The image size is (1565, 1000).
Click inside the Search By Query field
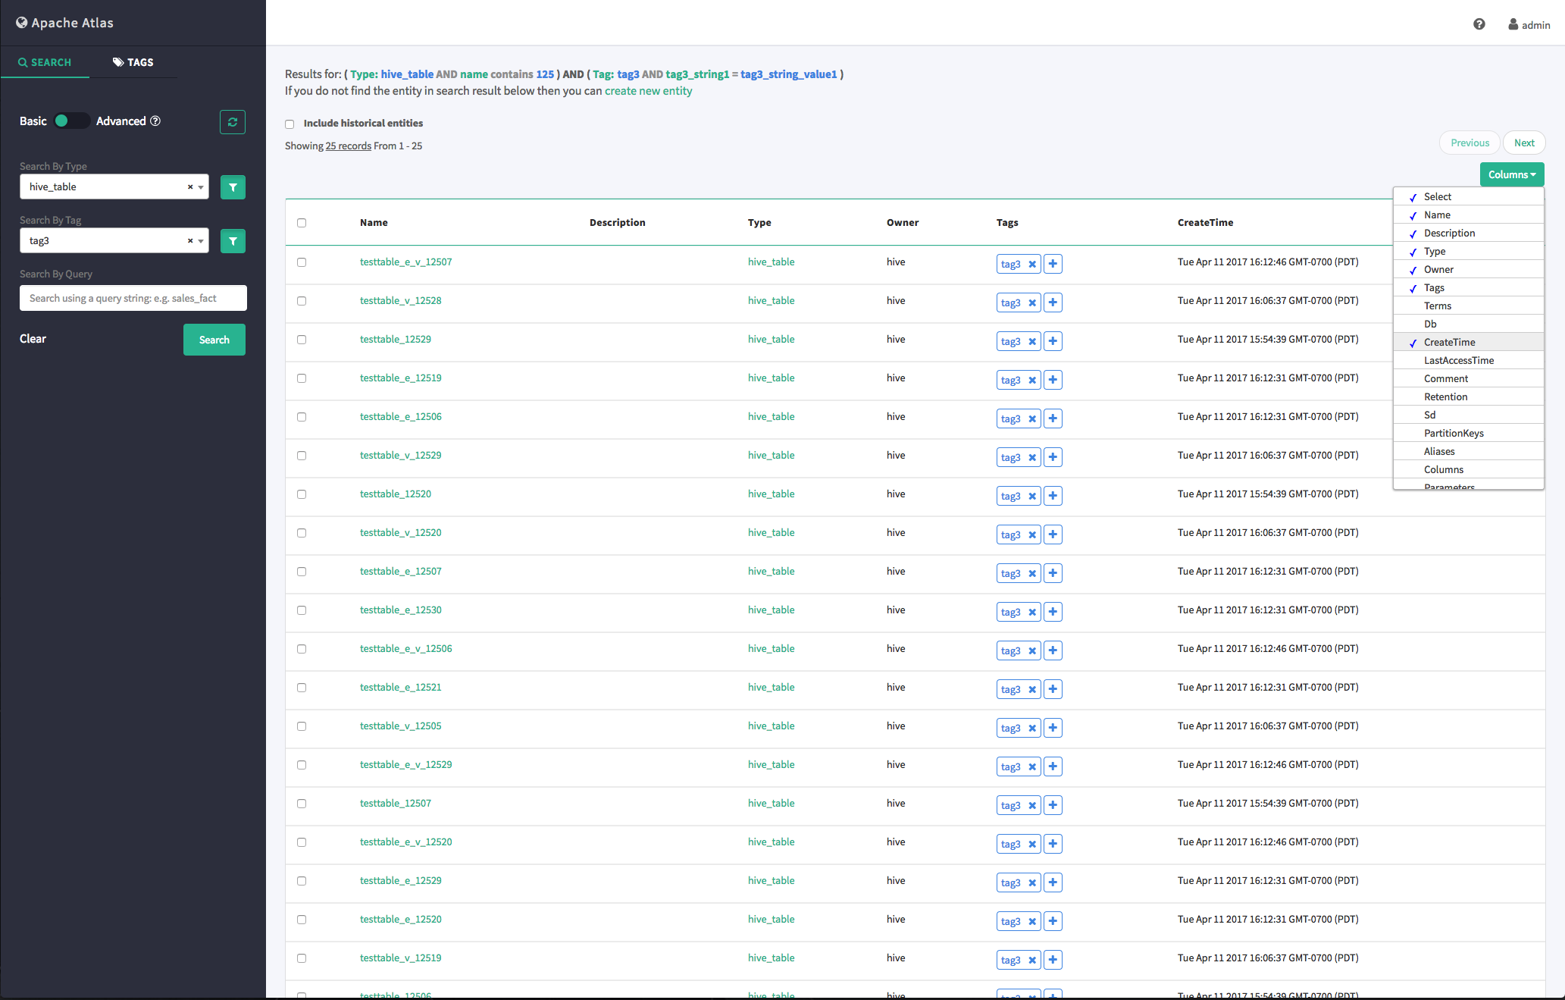(133, 297)
